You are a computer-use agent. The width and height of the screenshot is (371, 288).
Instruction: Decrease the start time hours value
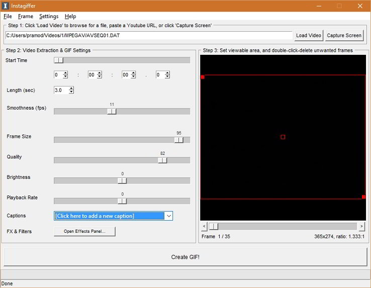tap(65, 77)
